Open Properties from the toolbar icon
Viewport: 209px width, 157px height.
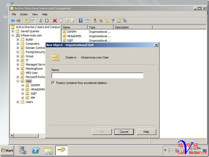pyautogui.click(x=61, y=21)
